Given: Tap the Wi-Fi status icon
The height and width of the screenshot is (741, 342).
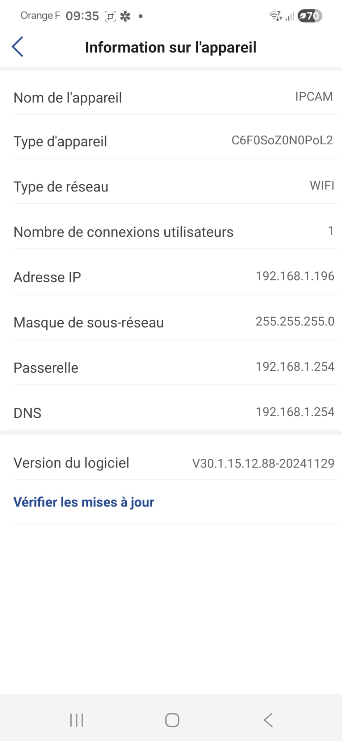Looking at the screenshot, I should 275,15.
